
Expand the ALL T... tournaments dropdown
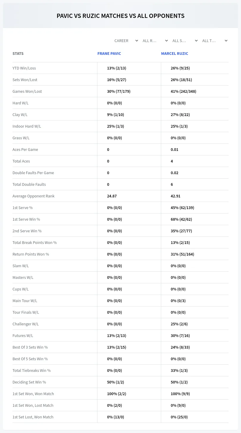click(x=215, y=41)
